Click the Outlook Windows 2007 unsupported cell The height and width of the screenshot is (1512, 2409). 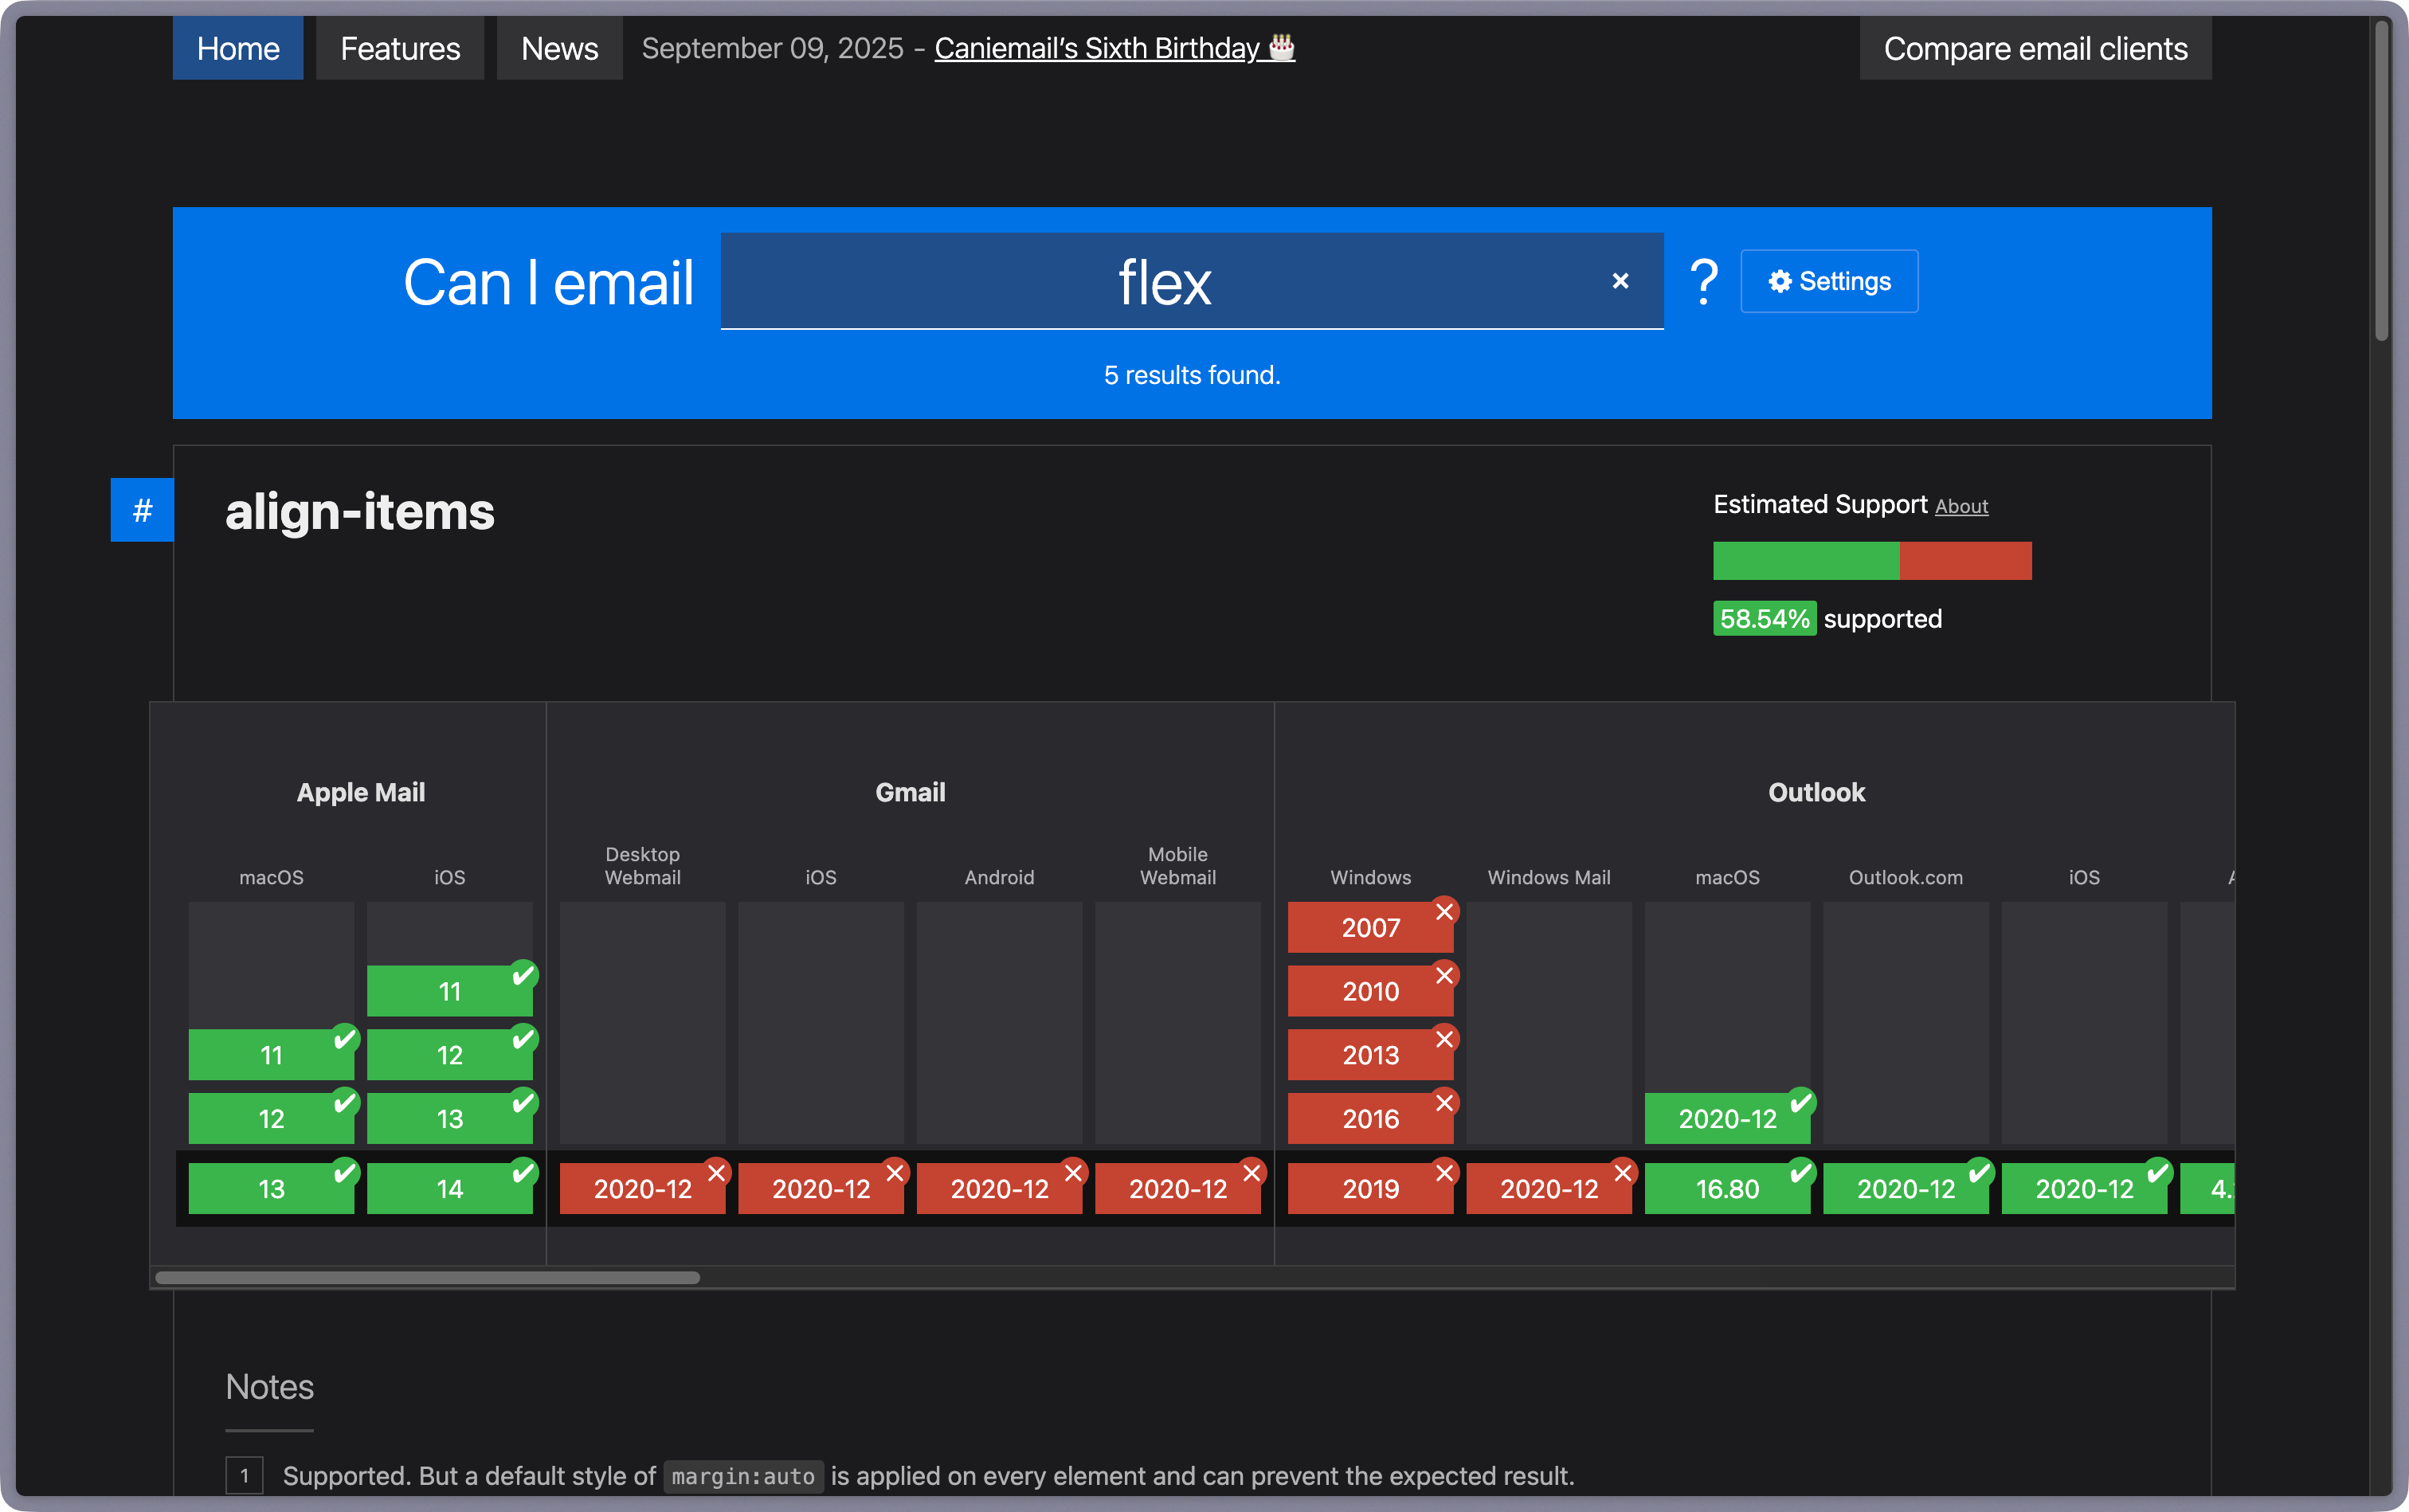point(1369,927)
